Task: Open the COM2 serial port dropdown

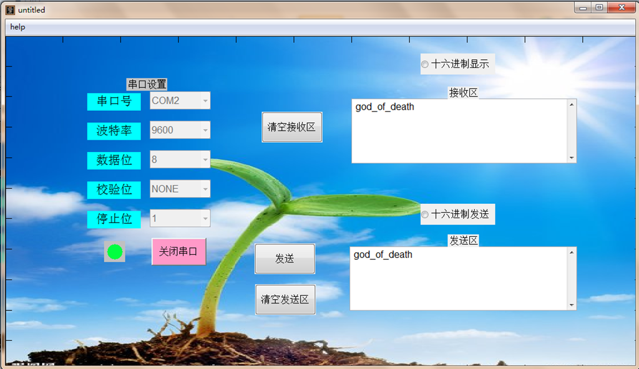Action: (x=180, y=100)
